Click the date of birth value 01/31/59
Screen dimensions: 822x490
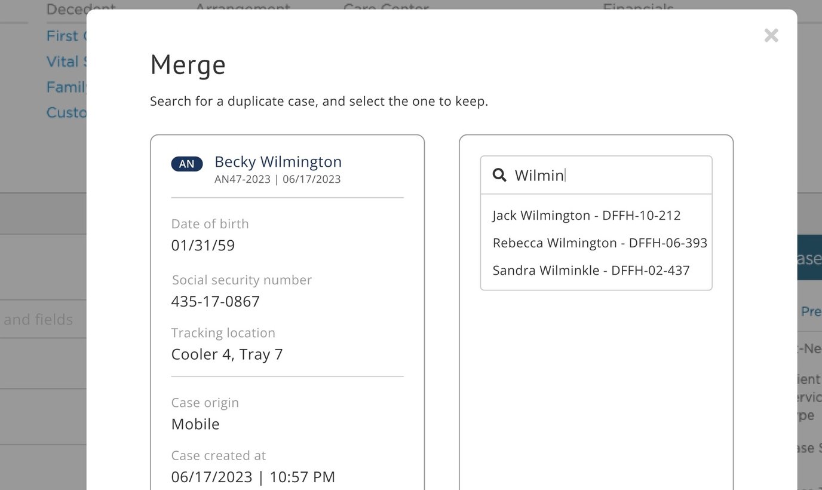203,246
